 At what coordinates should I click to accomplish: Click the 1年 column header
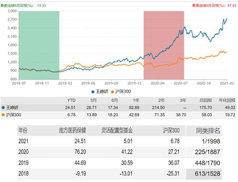point(136,101)
